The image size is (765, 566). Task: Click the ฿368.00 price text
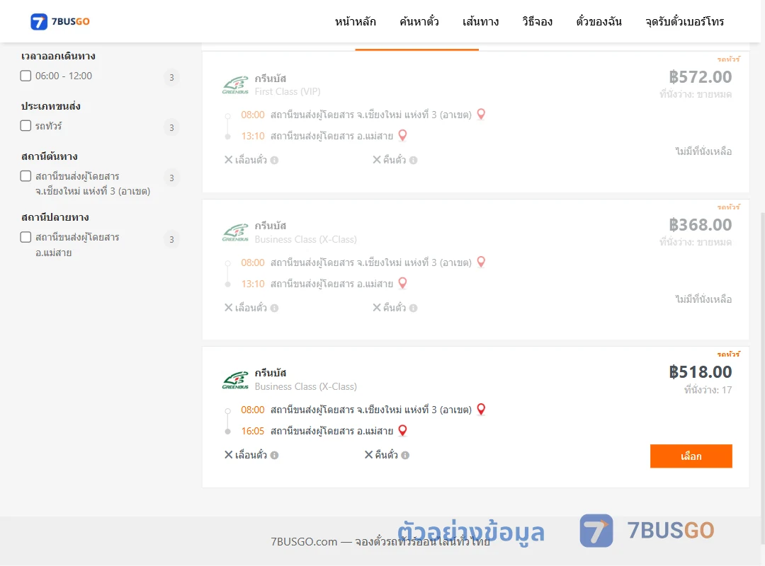tap(700, 225)
